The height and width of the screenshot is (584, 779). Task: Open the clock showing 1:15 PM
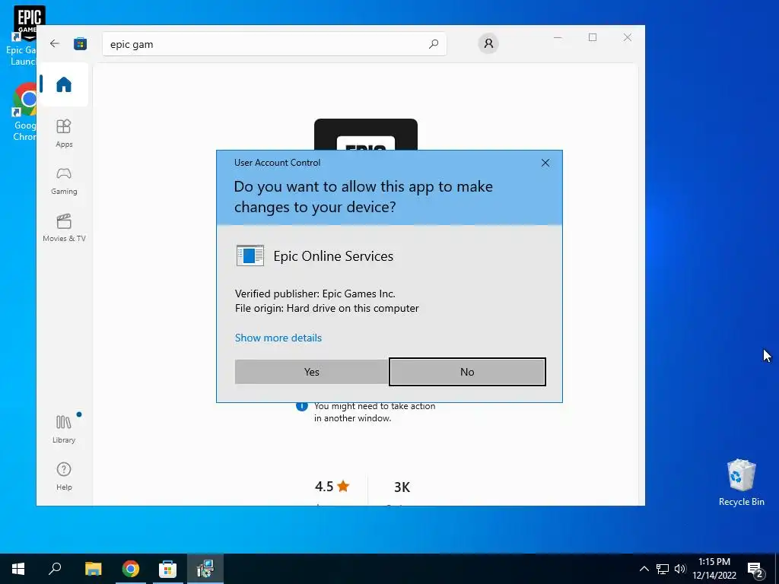click(x=714, y=569)
